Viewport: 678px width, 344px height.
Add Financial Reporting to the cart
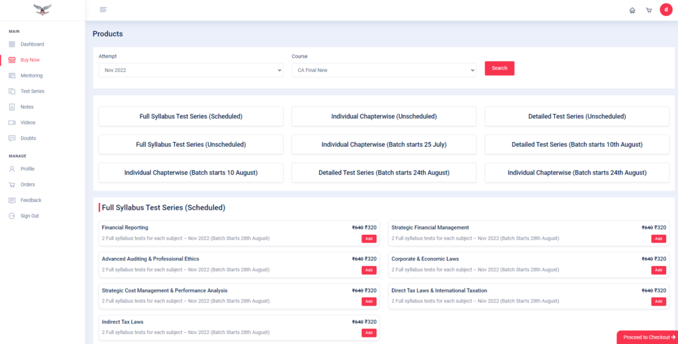tap(369, 239)
